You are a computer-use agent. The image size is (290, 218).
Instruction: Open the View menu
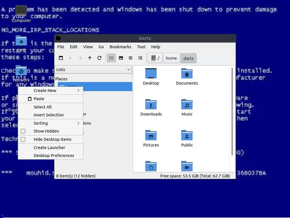click(x=88, y=47)
